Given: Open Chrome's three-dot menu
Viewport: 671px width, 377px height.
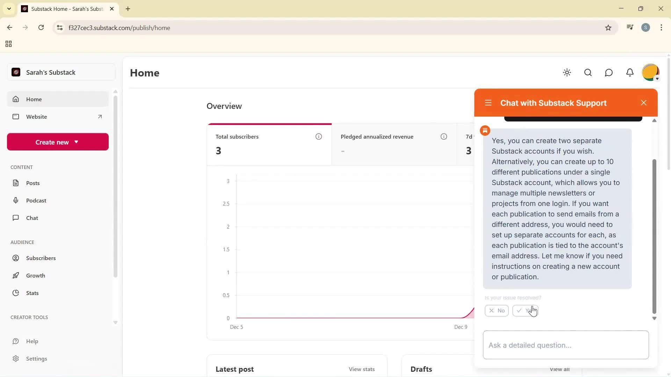Looking at the screenshot, I should pos(661,28).
